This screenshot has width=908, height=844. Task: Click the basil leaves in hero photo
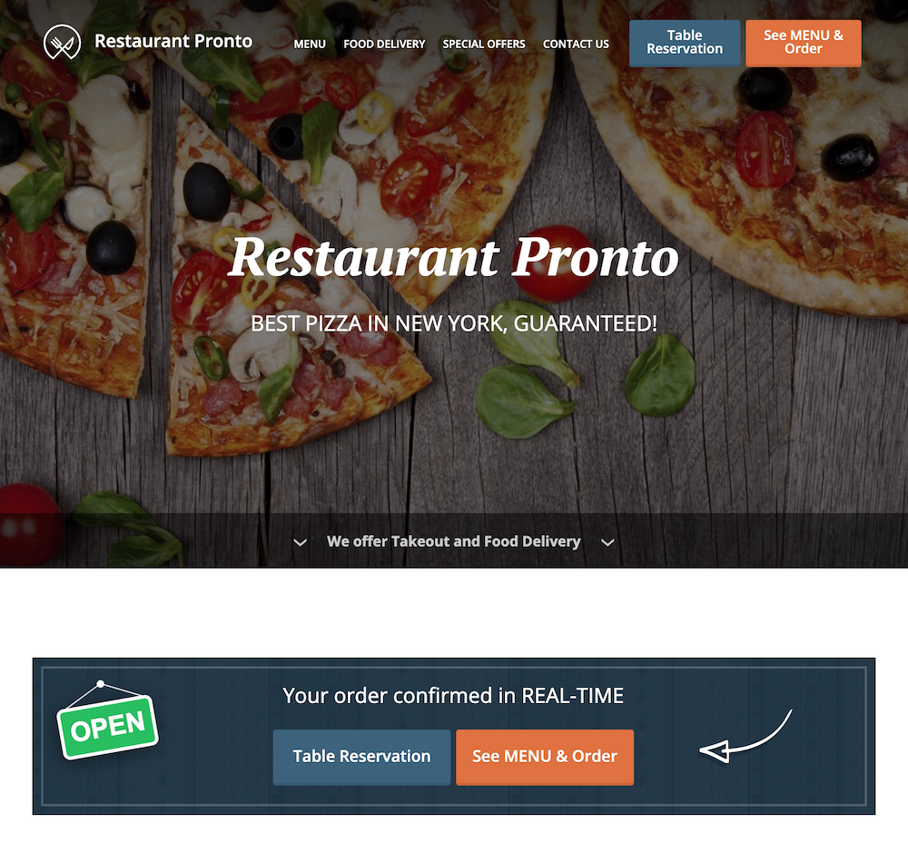coord(585,371)
